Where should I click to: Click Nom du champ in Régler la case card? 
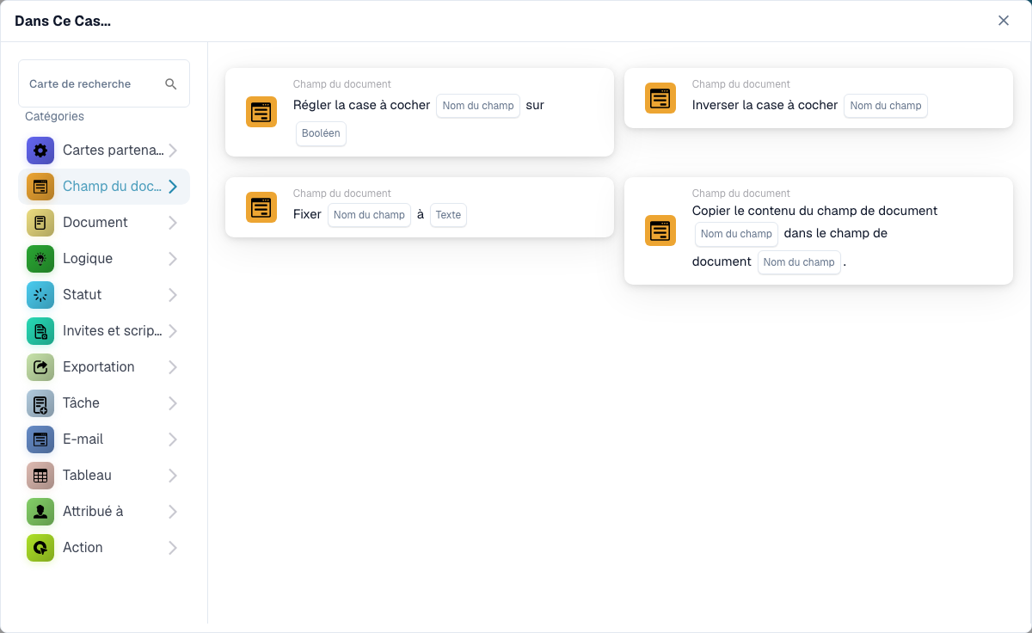(478, 106)
